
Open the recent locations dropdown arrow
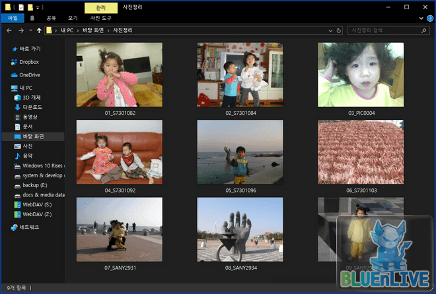pyautogui.click(x=30, y=30)
